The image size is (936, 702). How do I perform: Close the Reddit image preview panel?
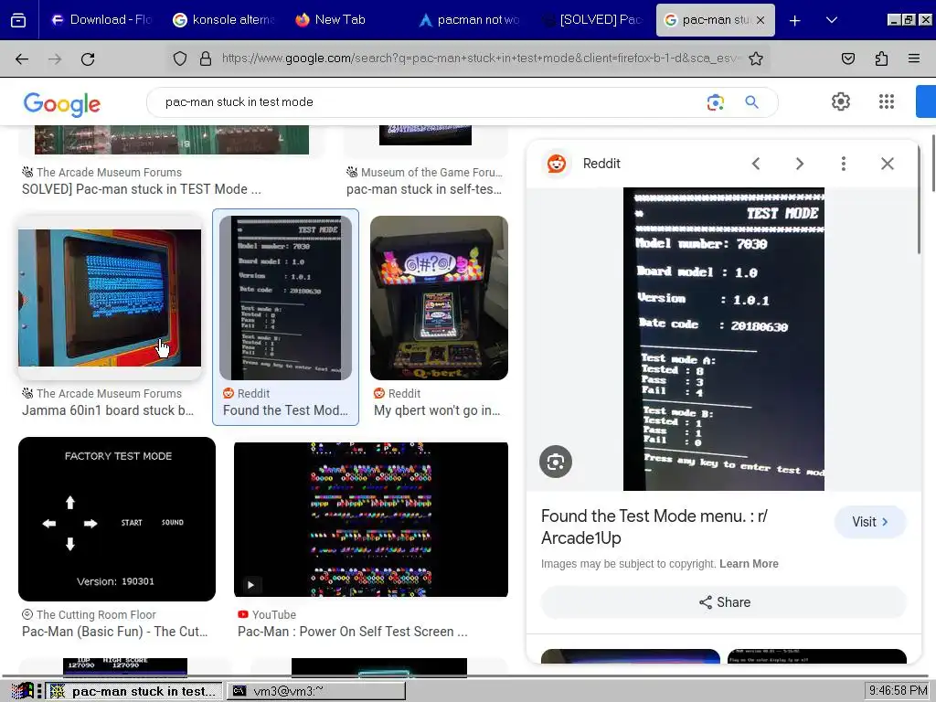pyautogui.click(x=887, y=164)
